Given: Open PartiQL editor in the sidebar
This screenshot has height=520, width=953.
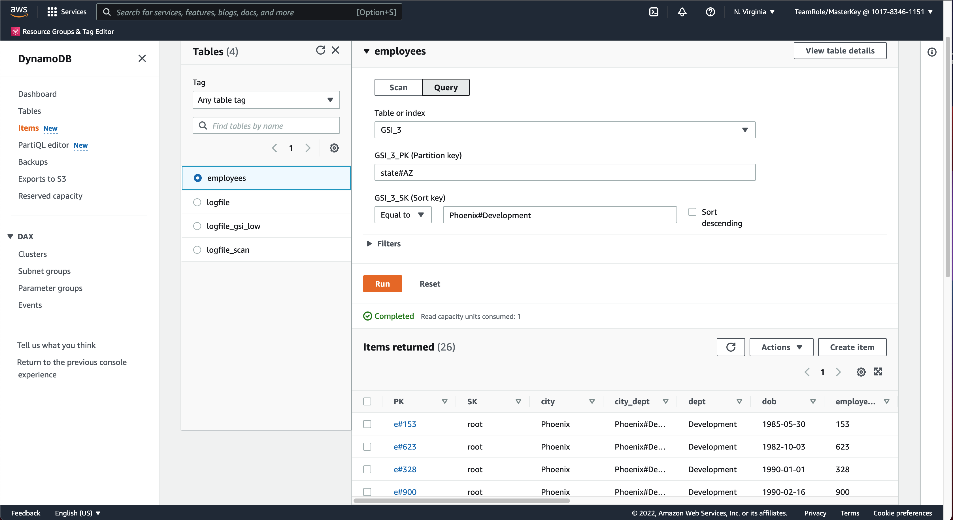Looking at the screenshot, I should (44, 145).
